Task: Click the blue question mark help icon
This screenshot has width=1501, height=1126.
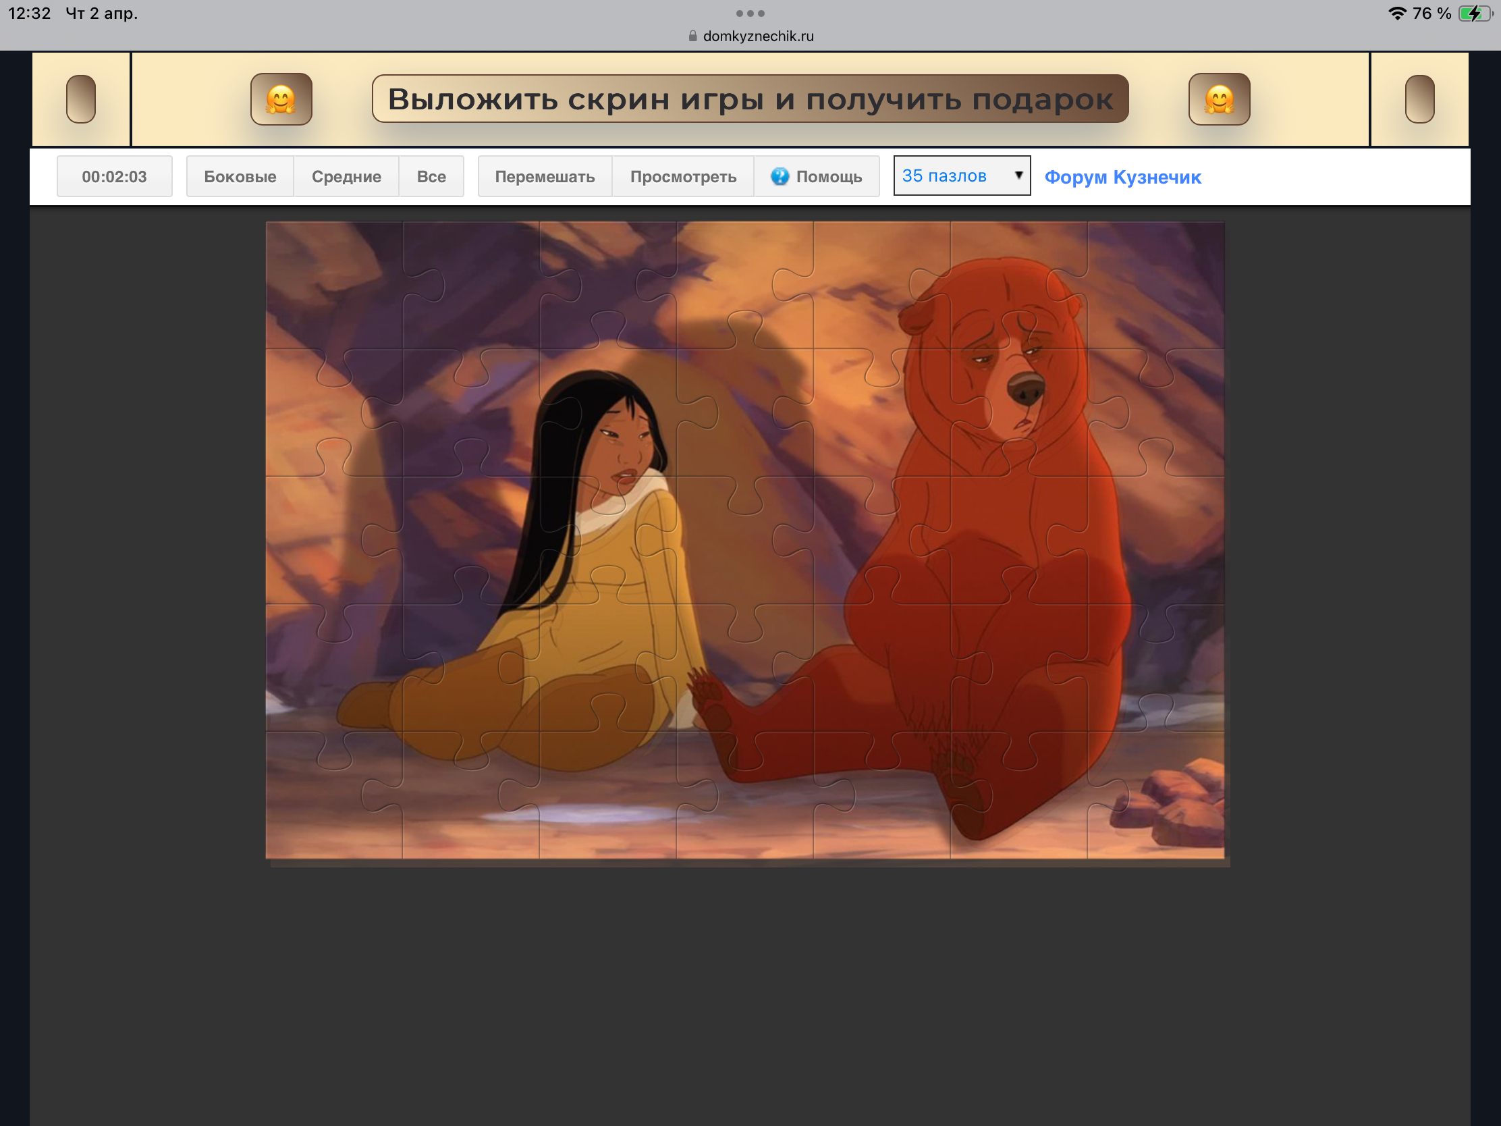Action: coord(780,176)
